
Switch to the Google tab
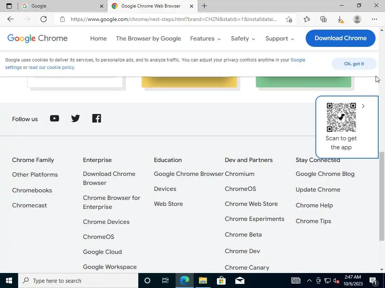click(63, 6)
